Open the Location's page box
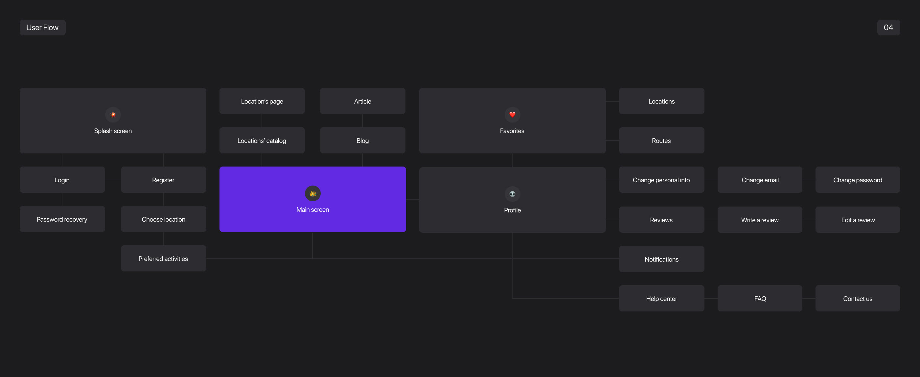This screenshot has width=920, height=377. [262, 101]
